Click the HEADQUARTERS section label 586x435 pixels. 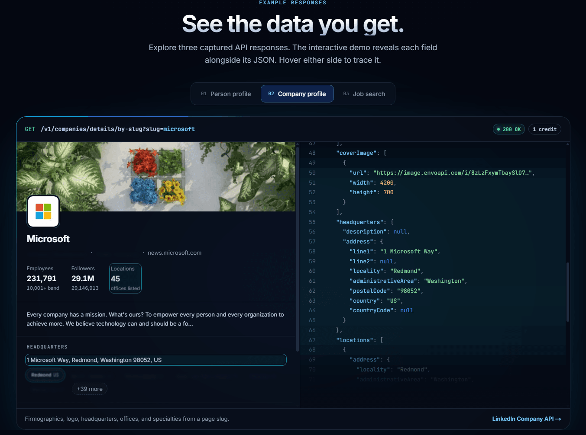pyautogui.click(x=47, y=347)
